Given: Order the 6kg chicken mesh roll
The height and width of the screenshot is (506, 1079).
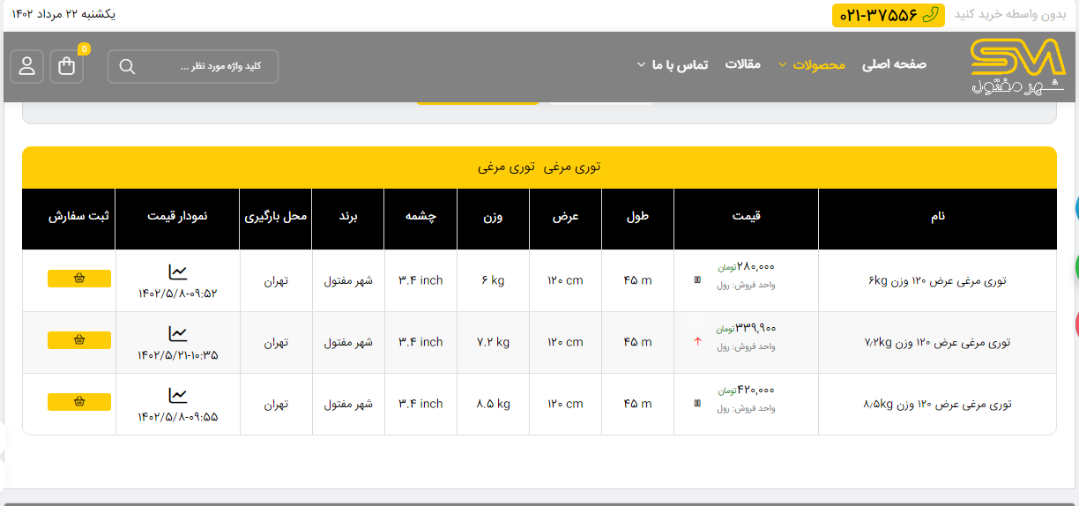Looking at the screenshot, I should pyautogui.click(x=79, y=279).
